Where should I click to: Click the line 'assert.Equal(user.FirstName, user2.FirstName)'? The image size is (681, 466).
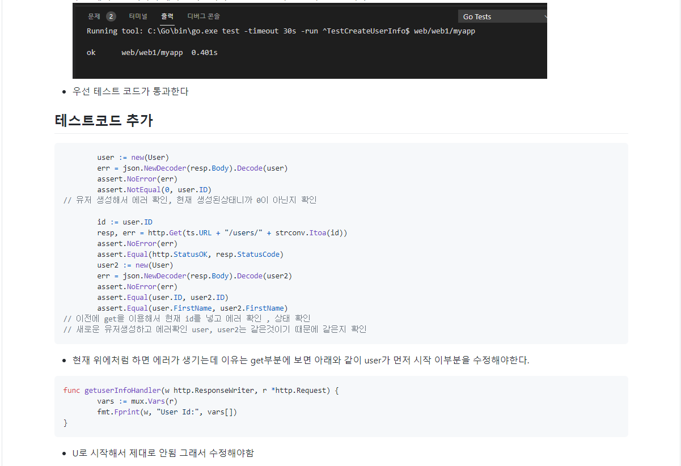pyautogui.click(x=192, y=308)
